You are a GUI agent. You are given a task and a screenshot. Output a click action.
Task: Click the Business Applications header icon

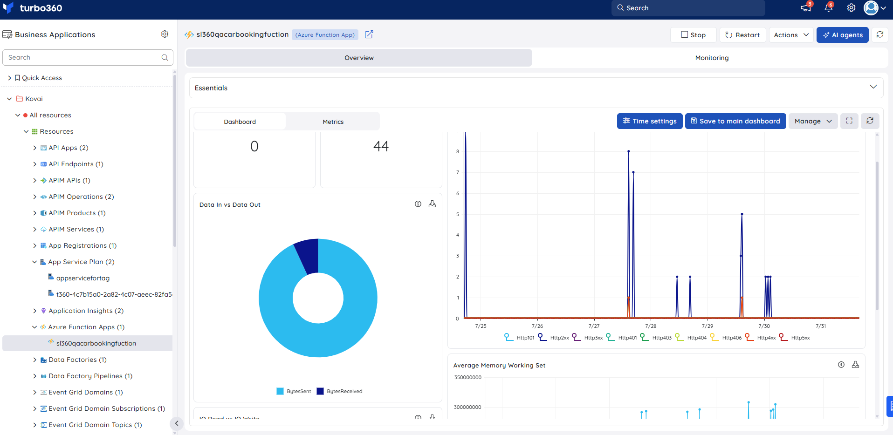[7, 34]
